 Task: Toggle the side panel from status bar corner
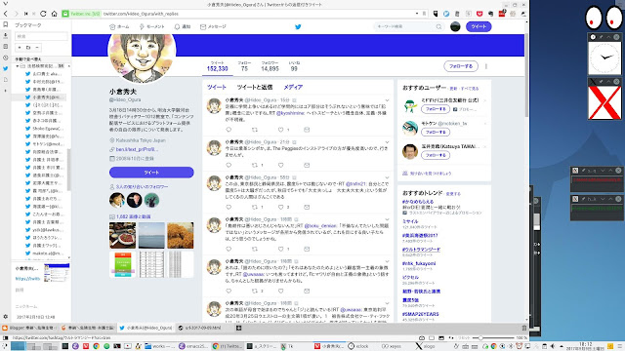coord(5,338)
